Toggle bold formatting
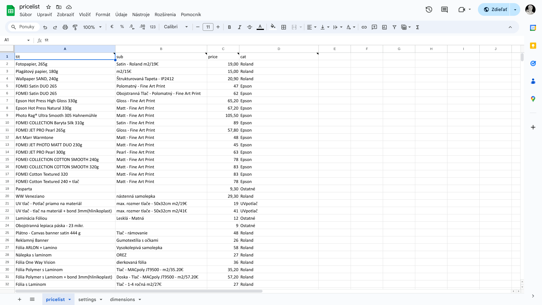This screenshot has width=542, height=305. click(230, 27)
